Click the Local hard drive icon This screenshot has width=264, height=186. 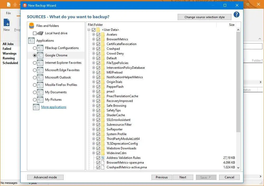40,33
